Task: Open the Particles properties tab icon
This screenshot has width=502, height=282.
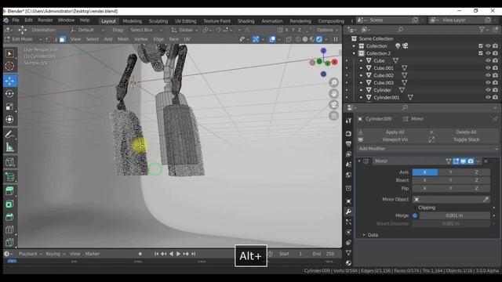Action: pyautogui.click(x=348, y=222)
